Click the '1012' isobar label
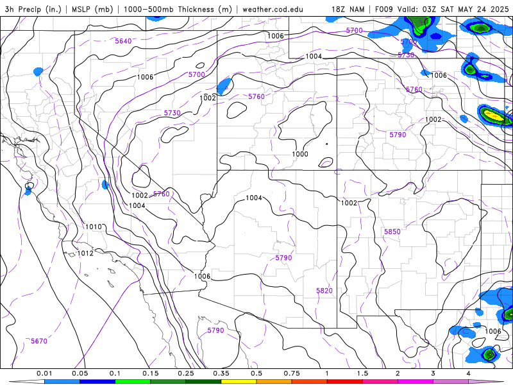 click(x=85, y=253)
